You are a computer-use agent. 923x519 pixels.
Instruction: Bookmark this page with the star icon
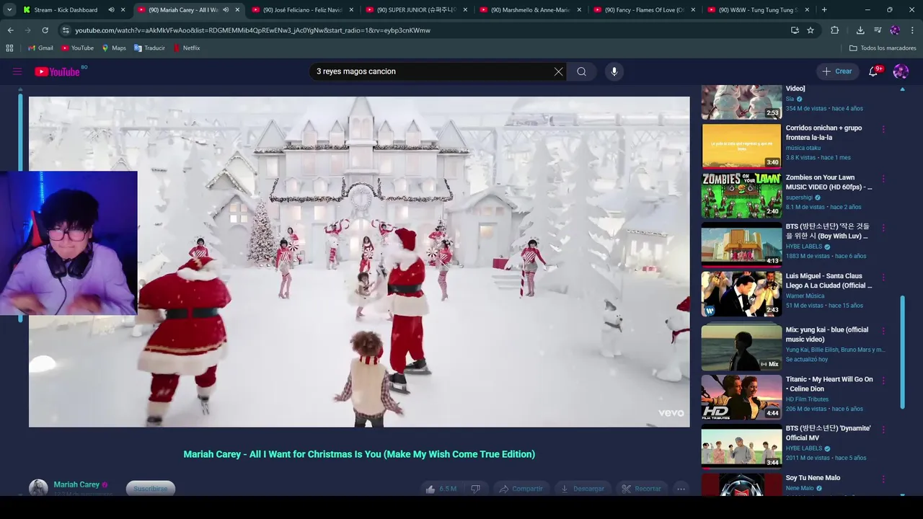pyautogui.click(x=811, y=30)
